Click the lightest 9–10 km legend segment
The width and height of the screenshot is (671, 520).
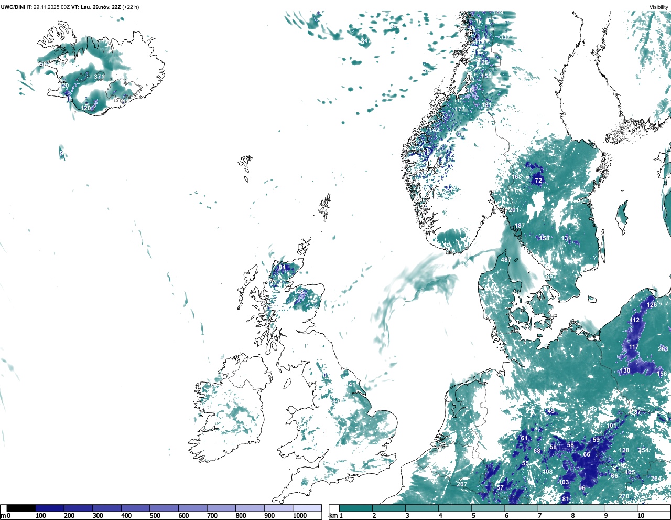621,508
